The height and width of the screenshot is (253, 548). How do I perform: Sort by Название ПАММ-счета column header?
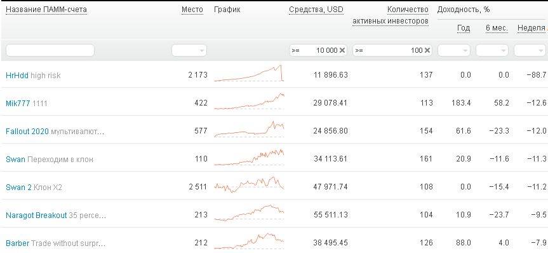(46, 10)
